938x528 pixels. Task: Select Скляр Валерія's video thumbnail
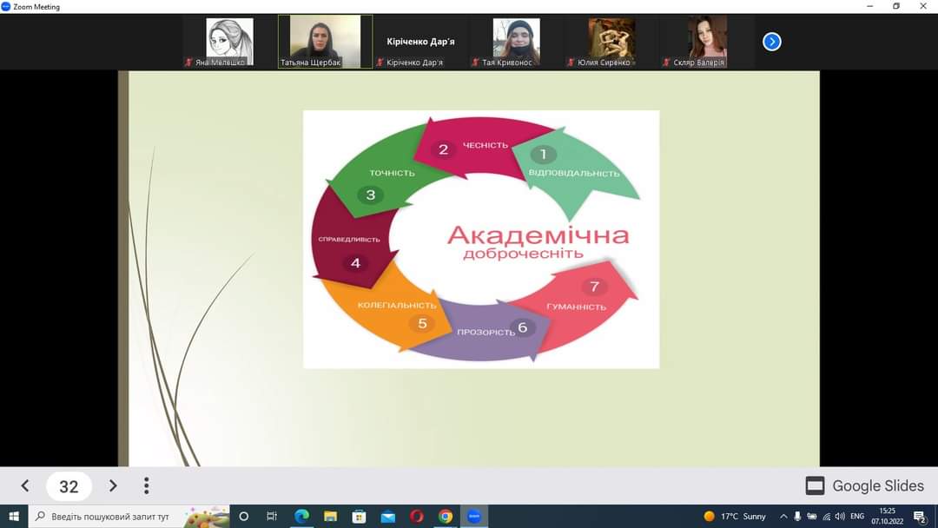(x=707, y=41)
